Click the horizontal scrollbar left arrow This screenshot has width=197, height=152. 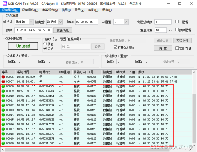pyautogui.click(x=3, y=149)
